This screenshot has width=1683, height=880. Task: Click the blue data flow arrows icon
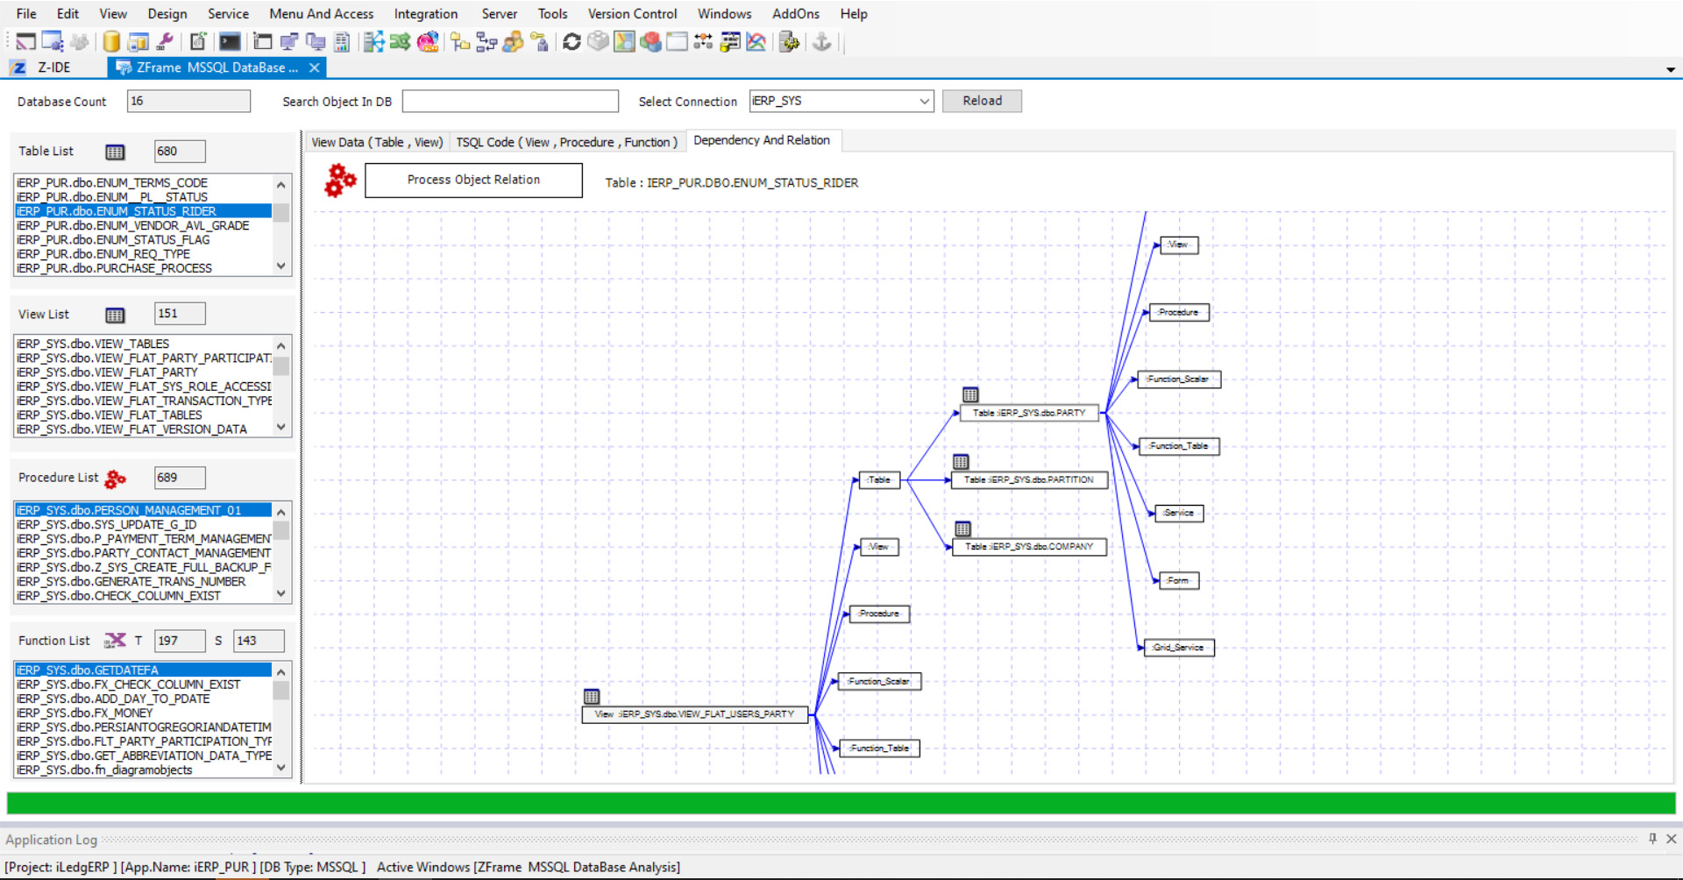point(374,41)
